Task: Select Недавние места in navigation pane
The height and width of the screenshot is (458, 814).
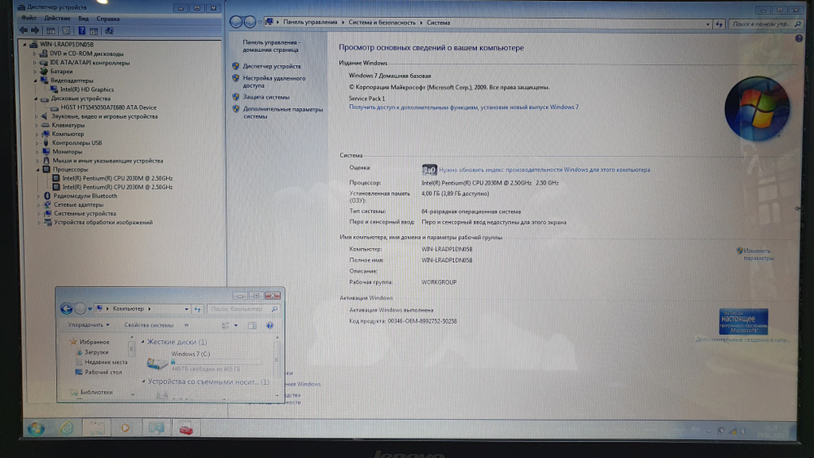Action: pos(106,362)
